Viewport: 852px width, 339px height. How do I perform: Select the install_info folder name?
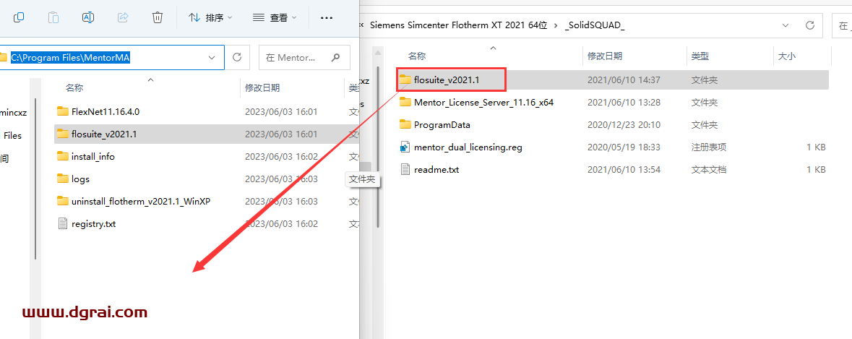point(93,156)
